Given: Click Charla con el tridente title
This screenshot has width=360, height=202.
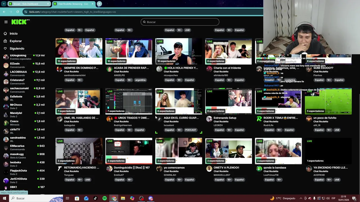Looking at the screenshot, I should coord(227,68).
